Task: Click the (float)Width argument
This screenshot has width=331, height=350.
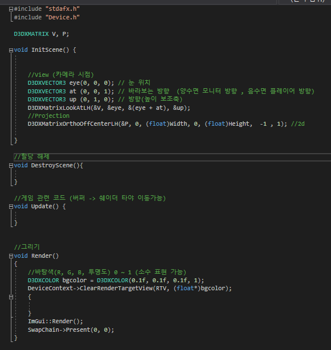Action: 166,124
